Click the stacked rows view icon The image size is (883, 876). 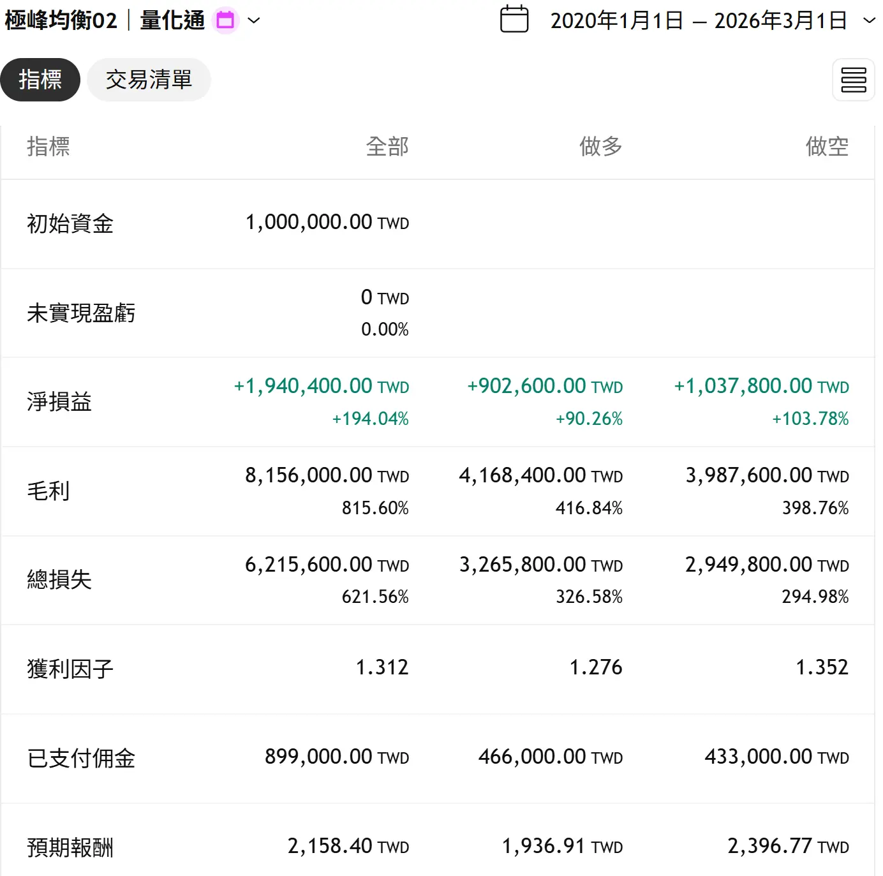[x=853, y=80]
